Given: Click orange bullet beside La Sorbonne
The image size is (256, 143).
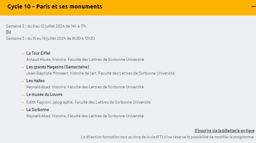Looking at the screenshot, I should 23,110.
